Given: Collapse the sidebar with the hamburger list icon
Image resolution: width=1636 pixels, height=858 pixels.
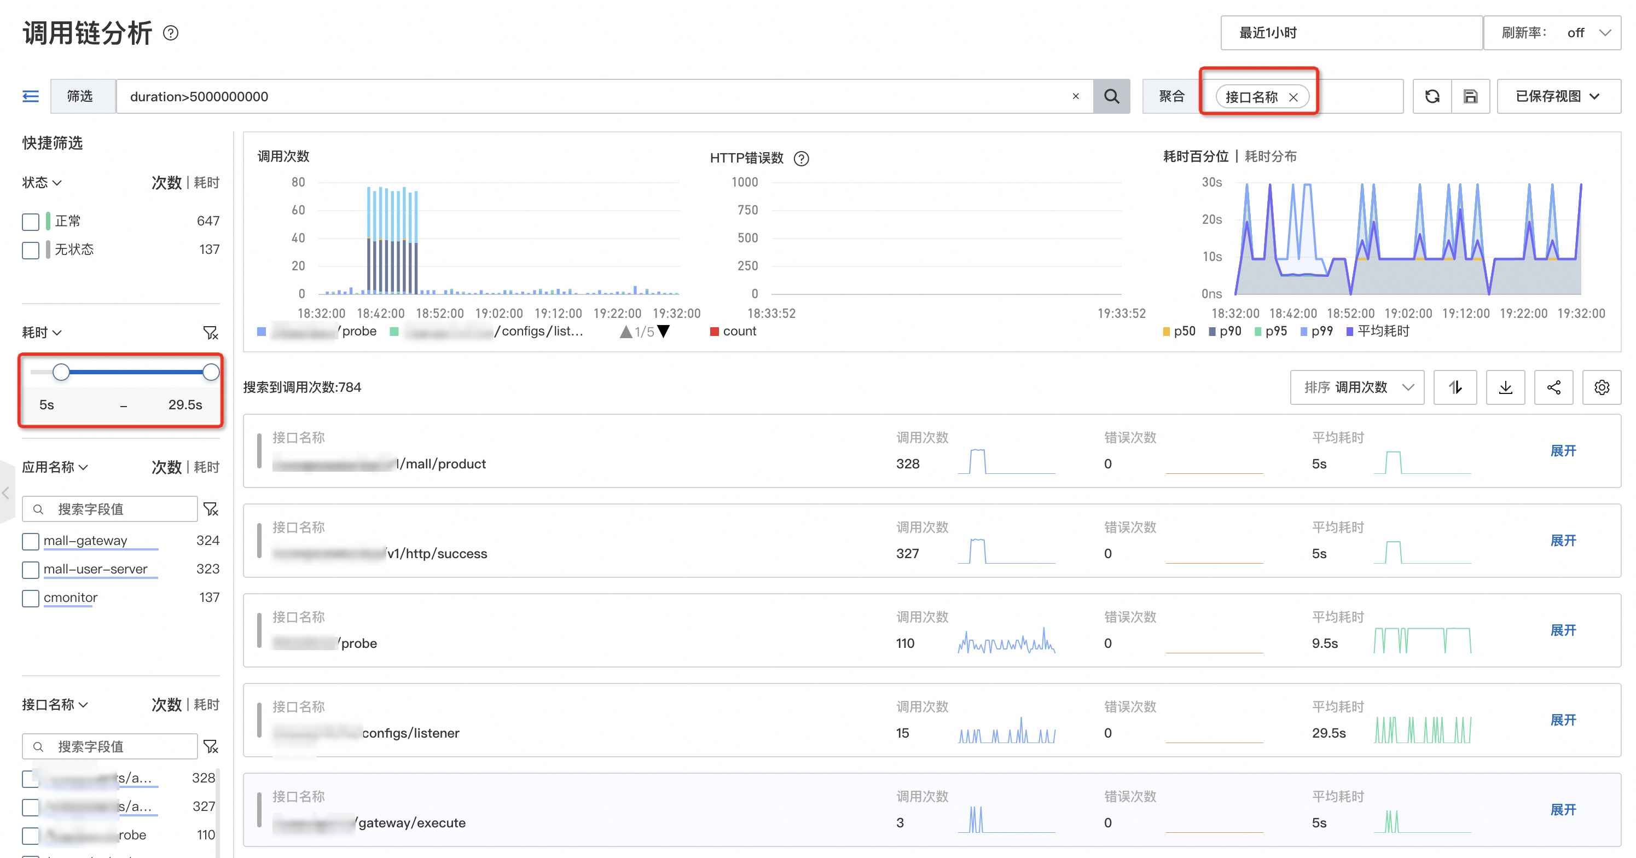Looking at the screenshot, I should (31, 96).
